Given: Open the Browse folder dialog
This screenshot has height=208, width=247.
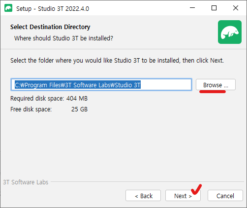Looking at the screenshot, I should click(x=216, y=85).
